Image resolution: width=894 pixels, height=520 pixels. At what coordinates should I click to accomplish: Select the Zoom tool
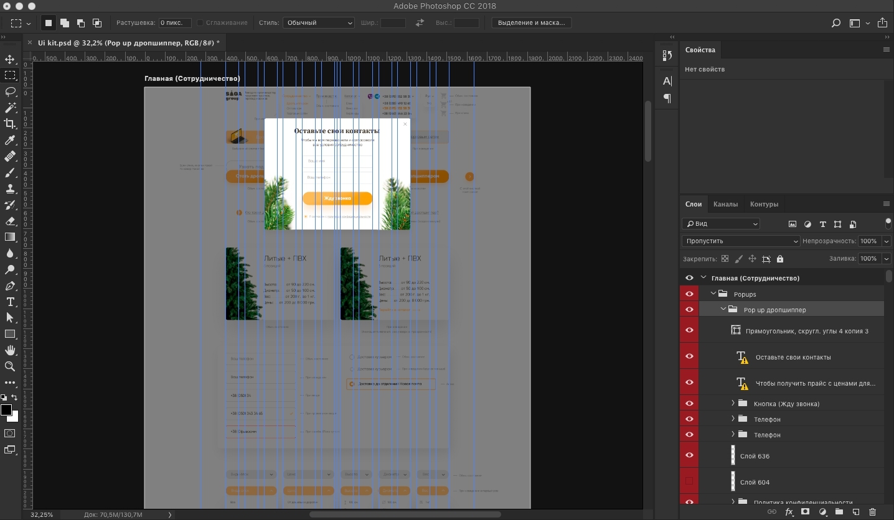point(10,366)
